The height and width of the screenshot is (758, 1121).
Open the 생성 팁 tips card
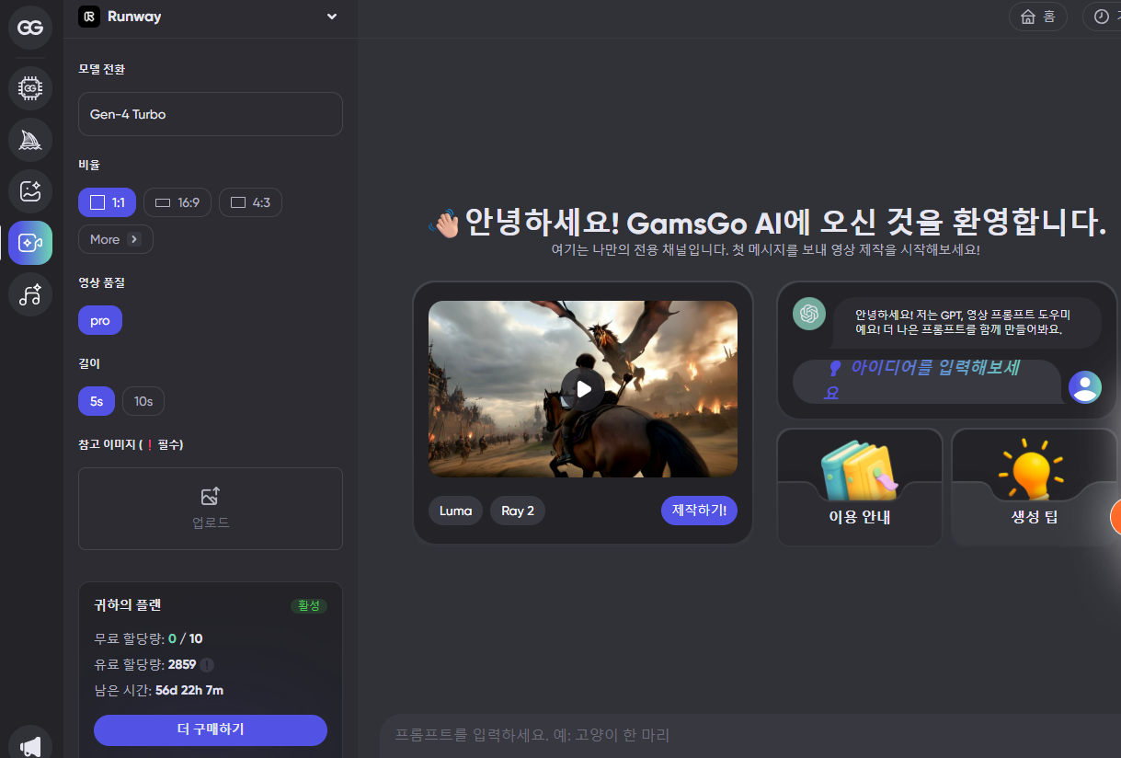[1035, 488]
